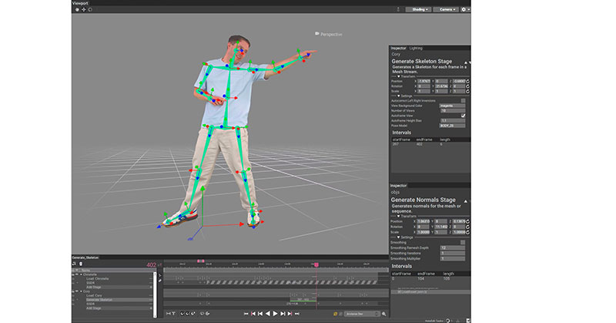The image size is (616, 323).
Task: Jump to the first frame of timeline
Action: [245, 314]
